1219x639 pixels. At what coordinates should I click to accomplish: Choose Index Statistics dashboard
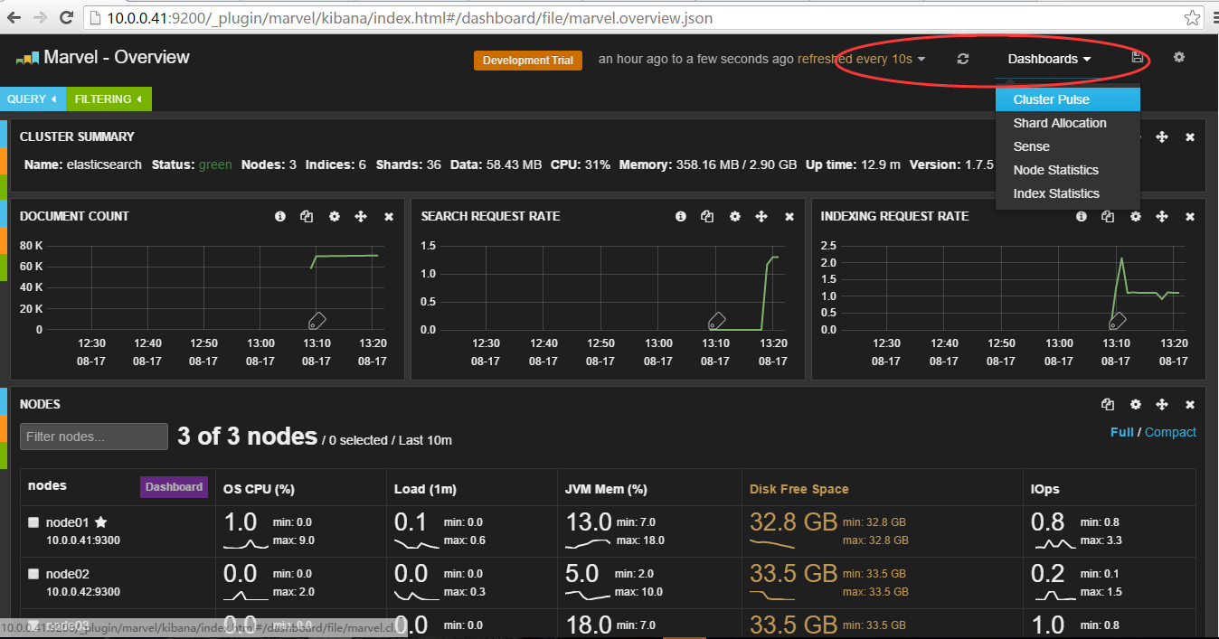coord(1068,193)
